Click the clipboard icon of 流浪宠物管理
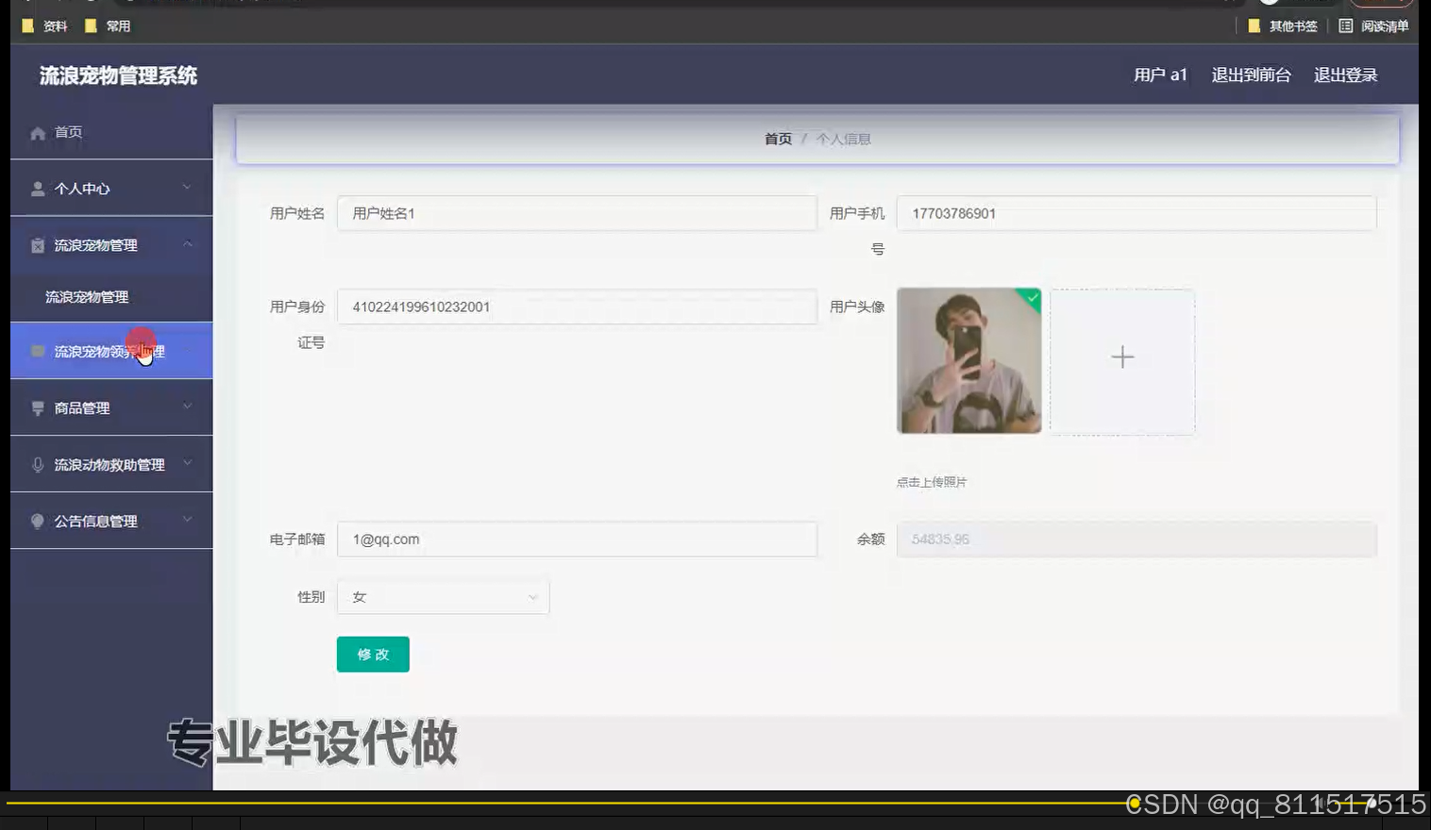 coord(37,244)
